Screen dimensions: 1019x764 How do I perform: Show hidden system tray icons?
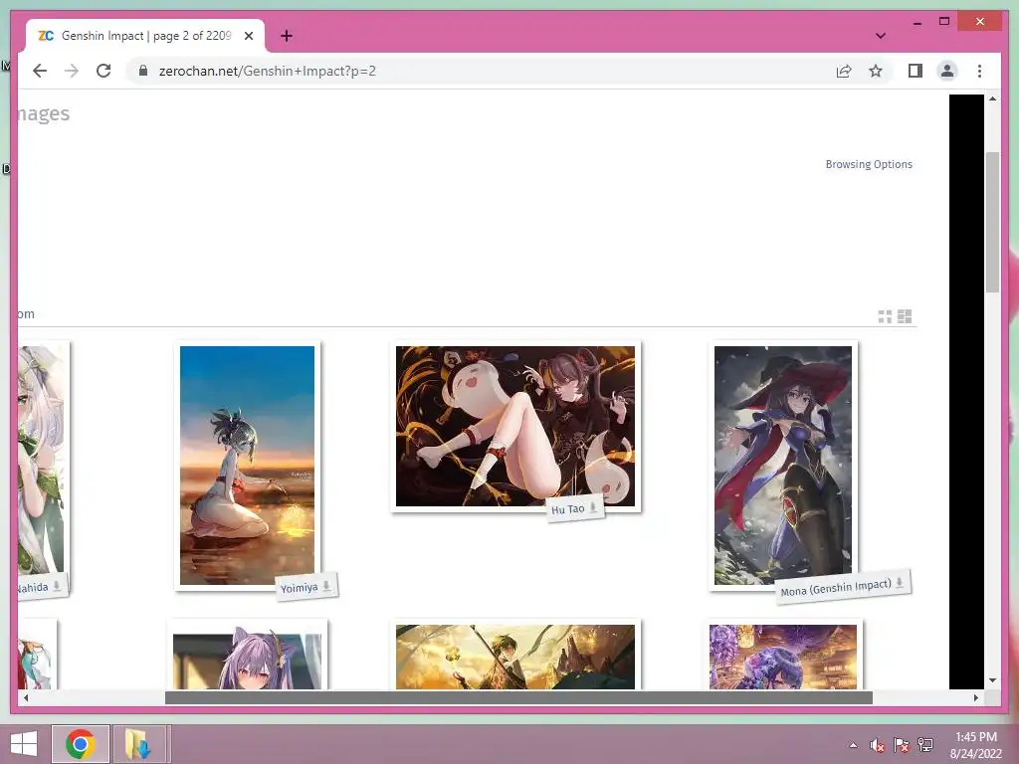coord(853,745)
